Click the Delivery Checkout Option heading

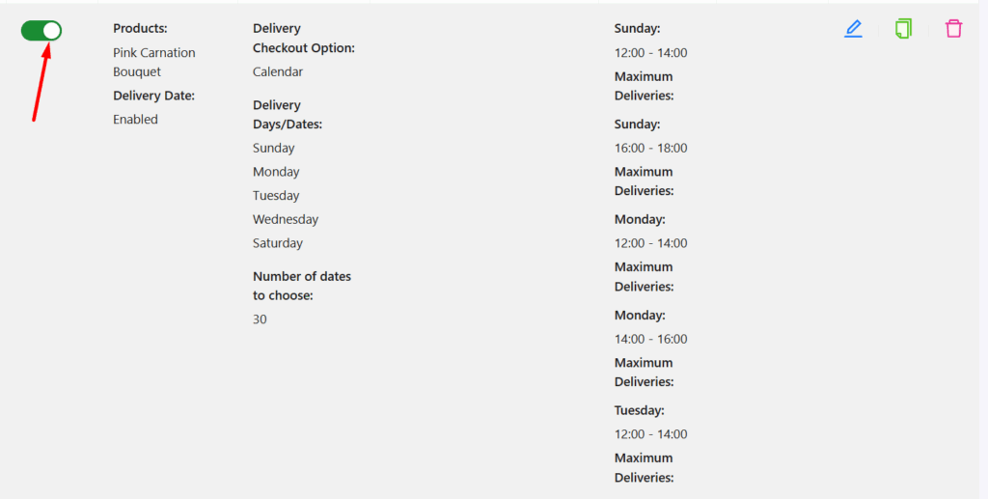pos(303,39)
